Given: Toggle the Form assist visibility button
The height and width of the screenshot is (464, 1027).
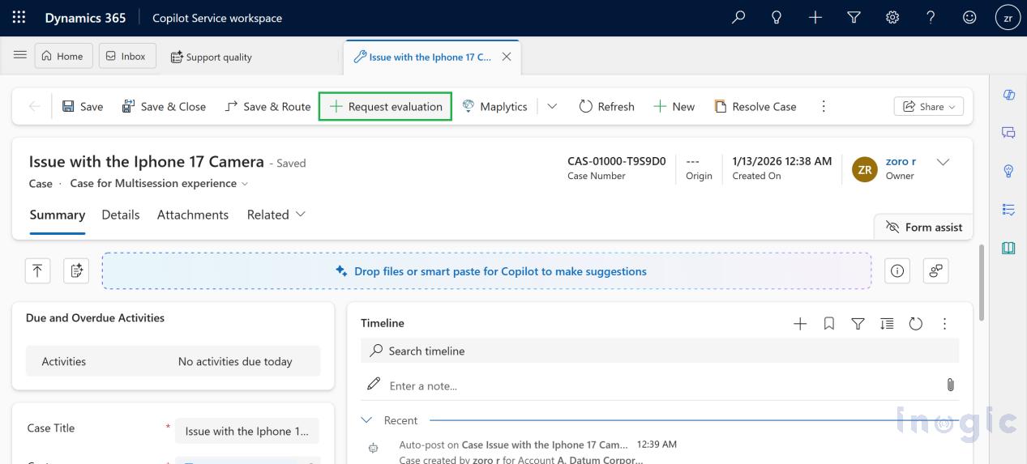Looking at the screenshot, I should (924, 228).
